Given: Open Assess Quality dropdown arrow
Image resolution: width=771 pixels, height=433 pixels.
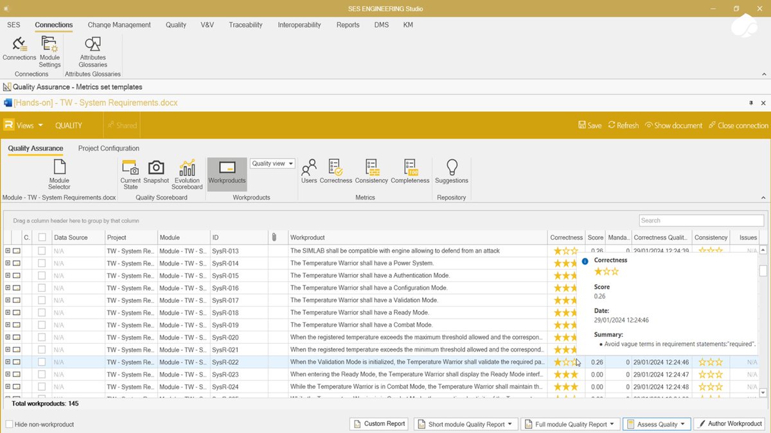Looking at the screenshot, I should (x=684, y=424).
